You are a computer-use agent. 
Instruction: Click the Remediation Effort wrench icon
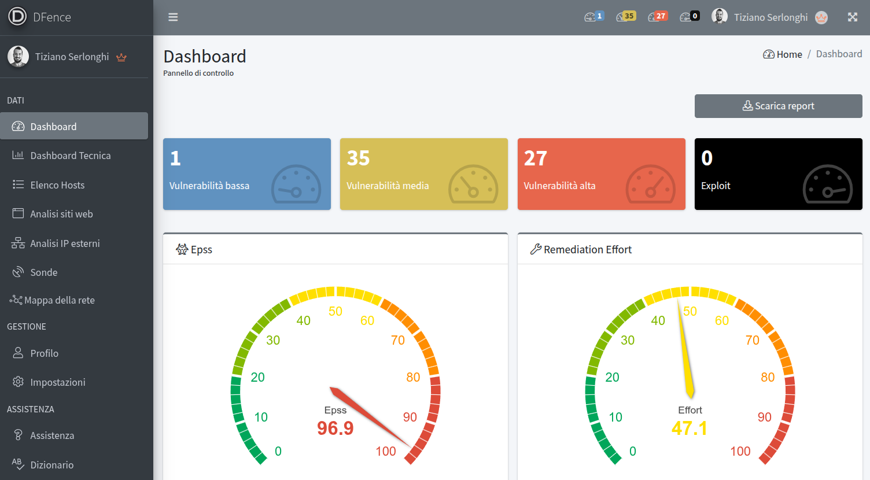point(534,249)
